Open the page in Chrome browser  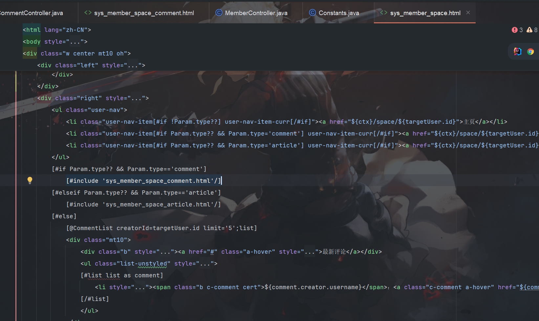[530, 52]
